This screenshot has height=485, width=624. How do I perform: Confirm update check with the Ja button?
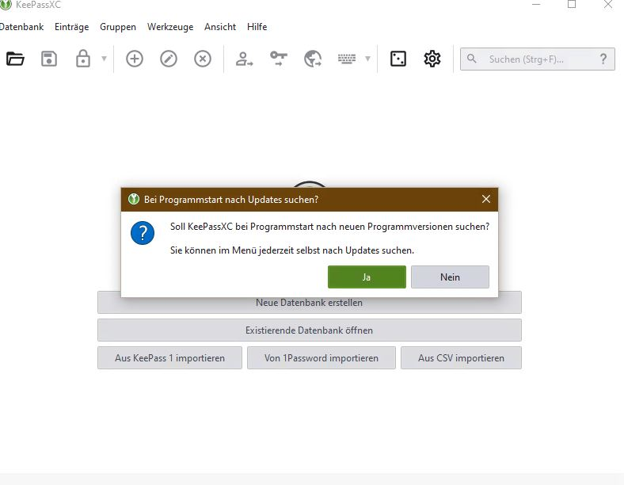(367, 277)
